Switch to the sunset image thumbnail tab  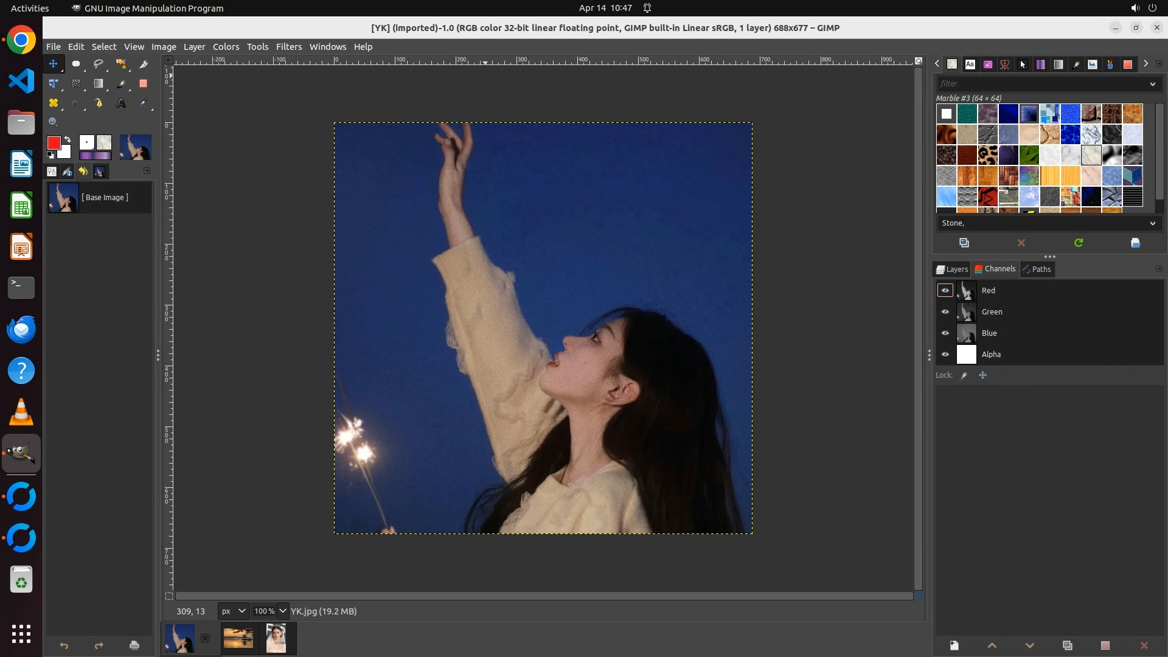point(238,638)
